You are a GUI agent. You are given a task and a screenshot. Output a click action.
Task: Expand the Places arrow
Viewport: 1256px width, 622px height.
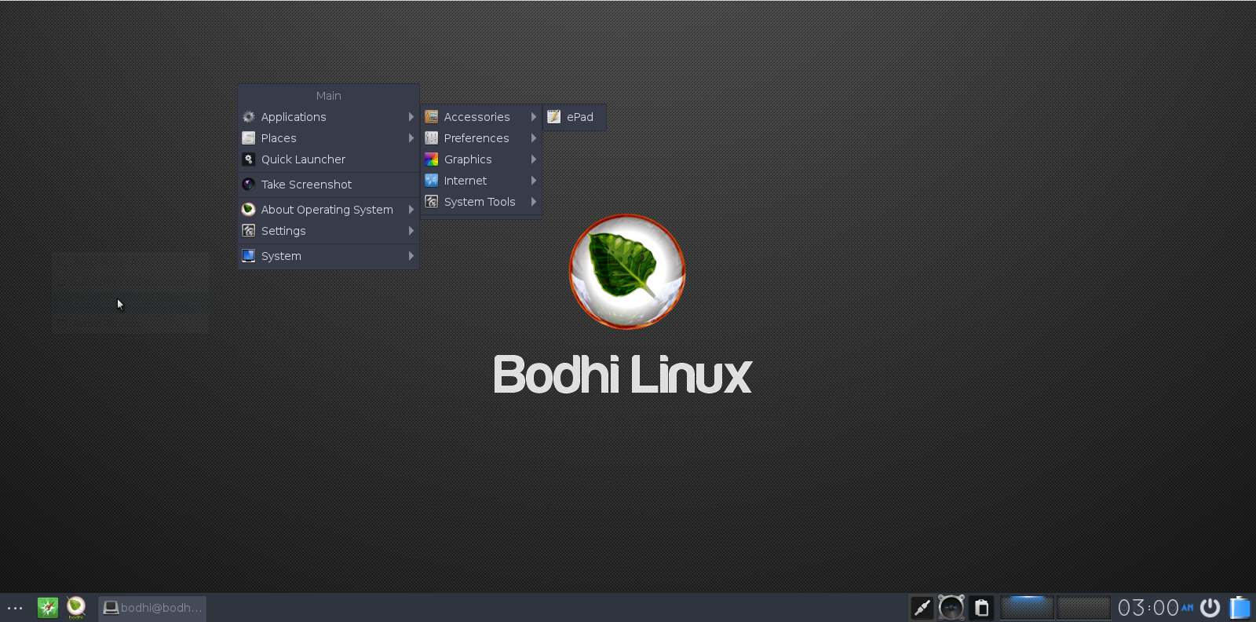click(411, 138)
